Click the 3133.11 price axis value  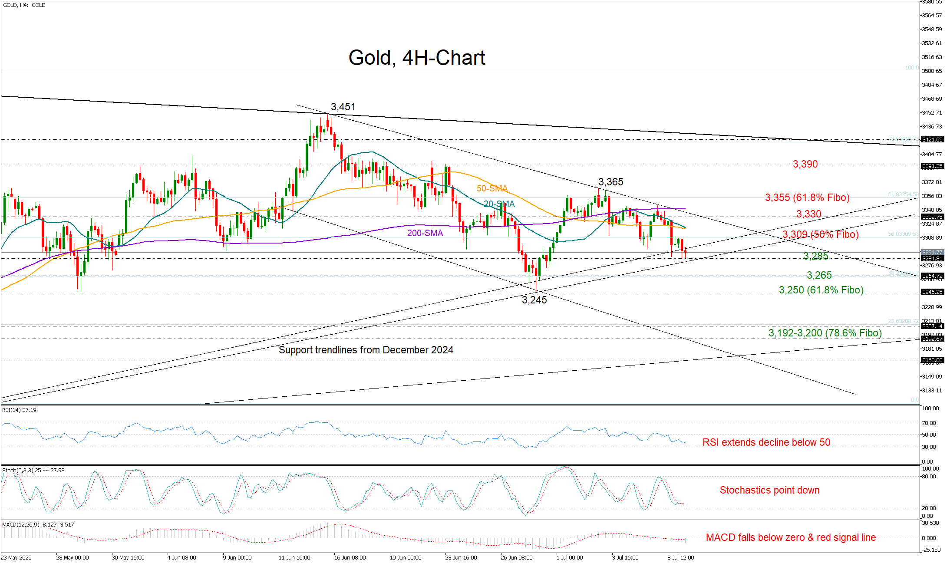tap(932, 390)
